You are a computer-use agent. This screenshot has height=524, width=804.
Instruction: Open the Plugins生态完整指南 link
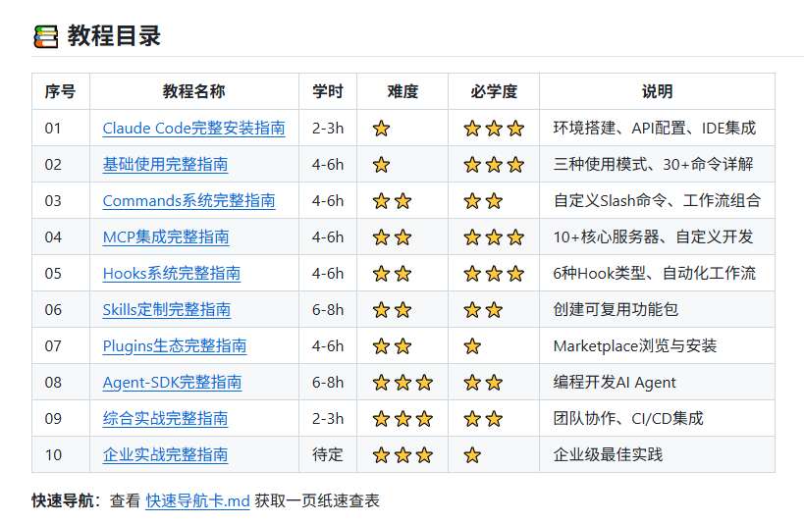175,346
